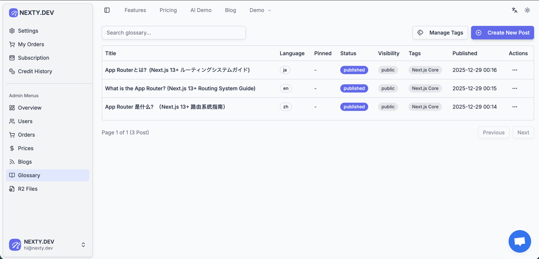Go to AI Demo in top navigation

(x=201, y=10)
